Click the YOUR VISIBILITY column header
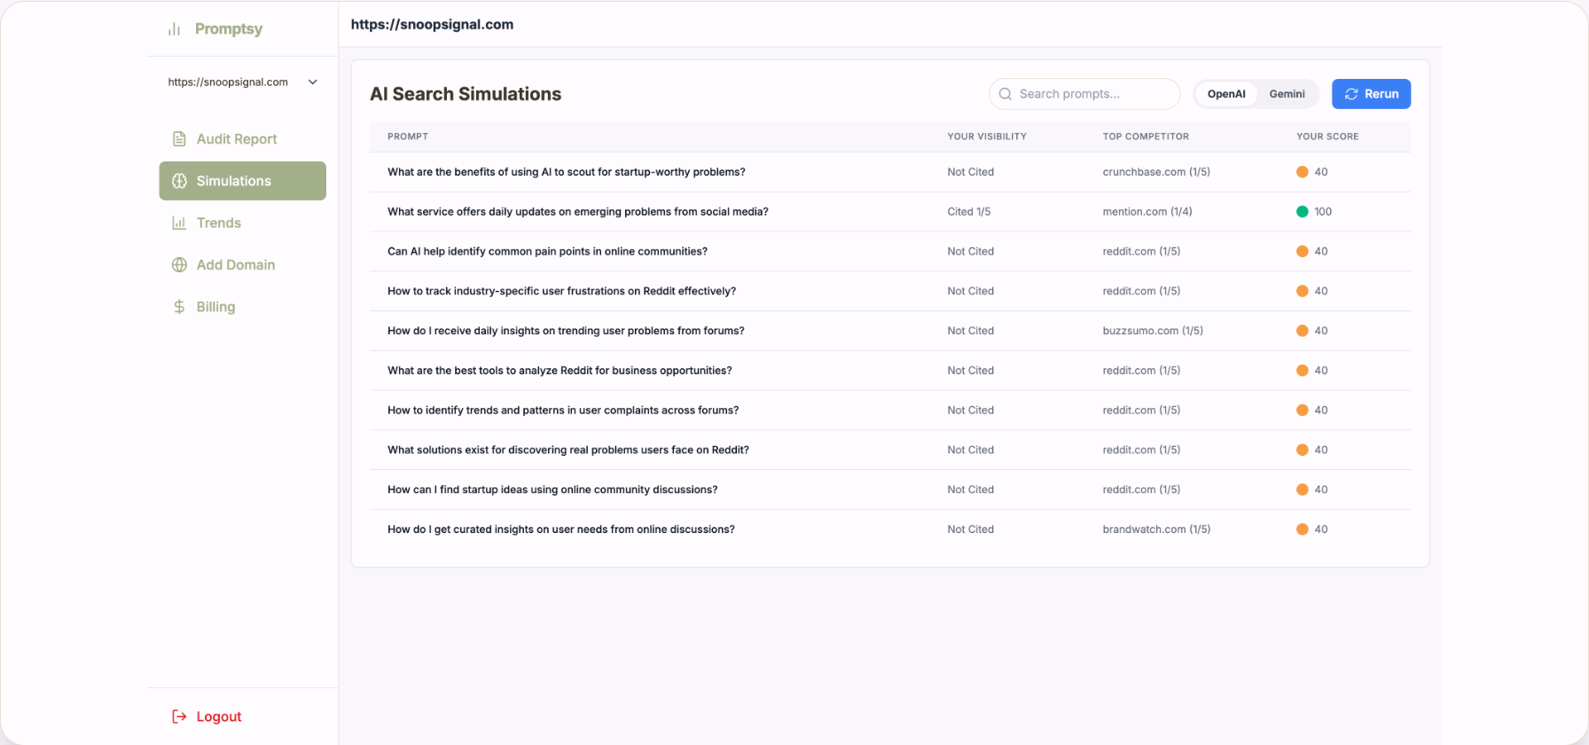Viewport: 1589px width, 745px height. pos(987,137)
